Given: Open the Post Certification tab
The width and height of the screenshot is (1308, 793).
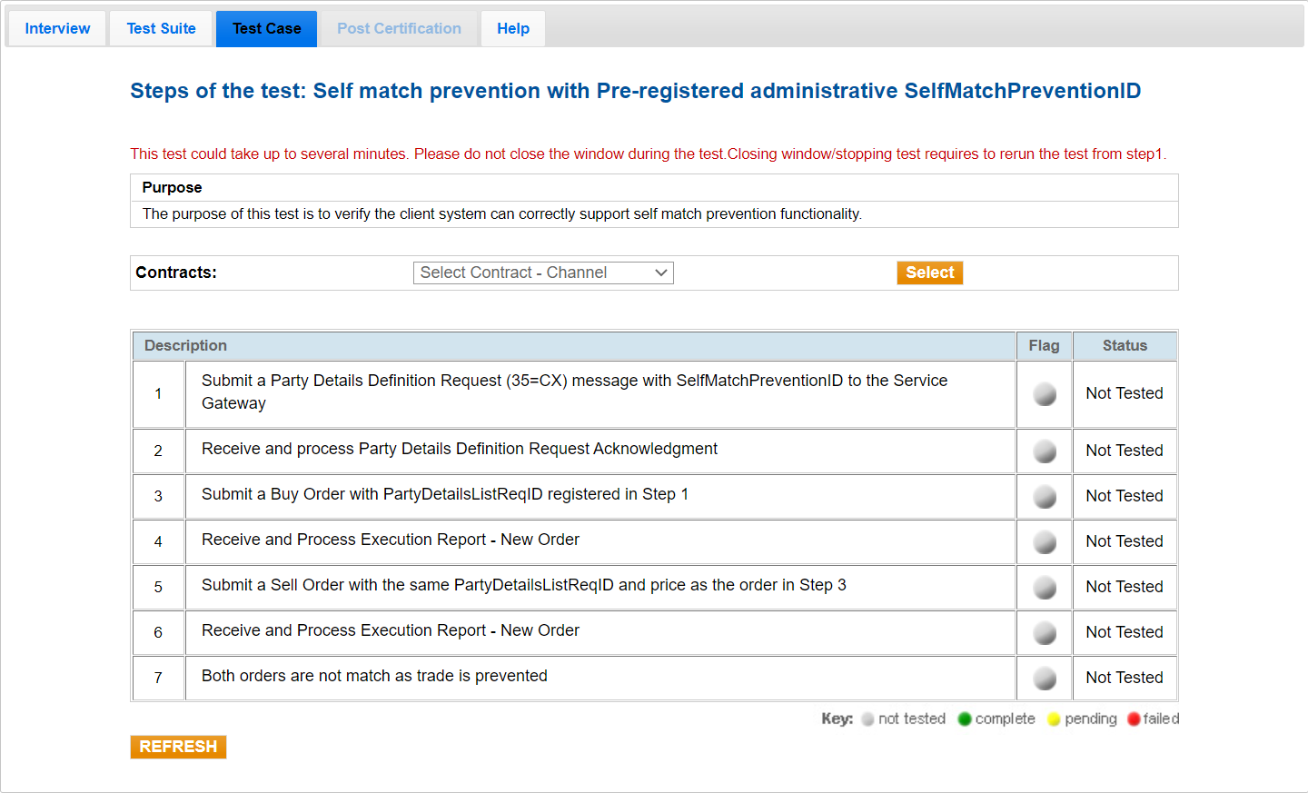Looking at the screenshot, I should [399, 29].
